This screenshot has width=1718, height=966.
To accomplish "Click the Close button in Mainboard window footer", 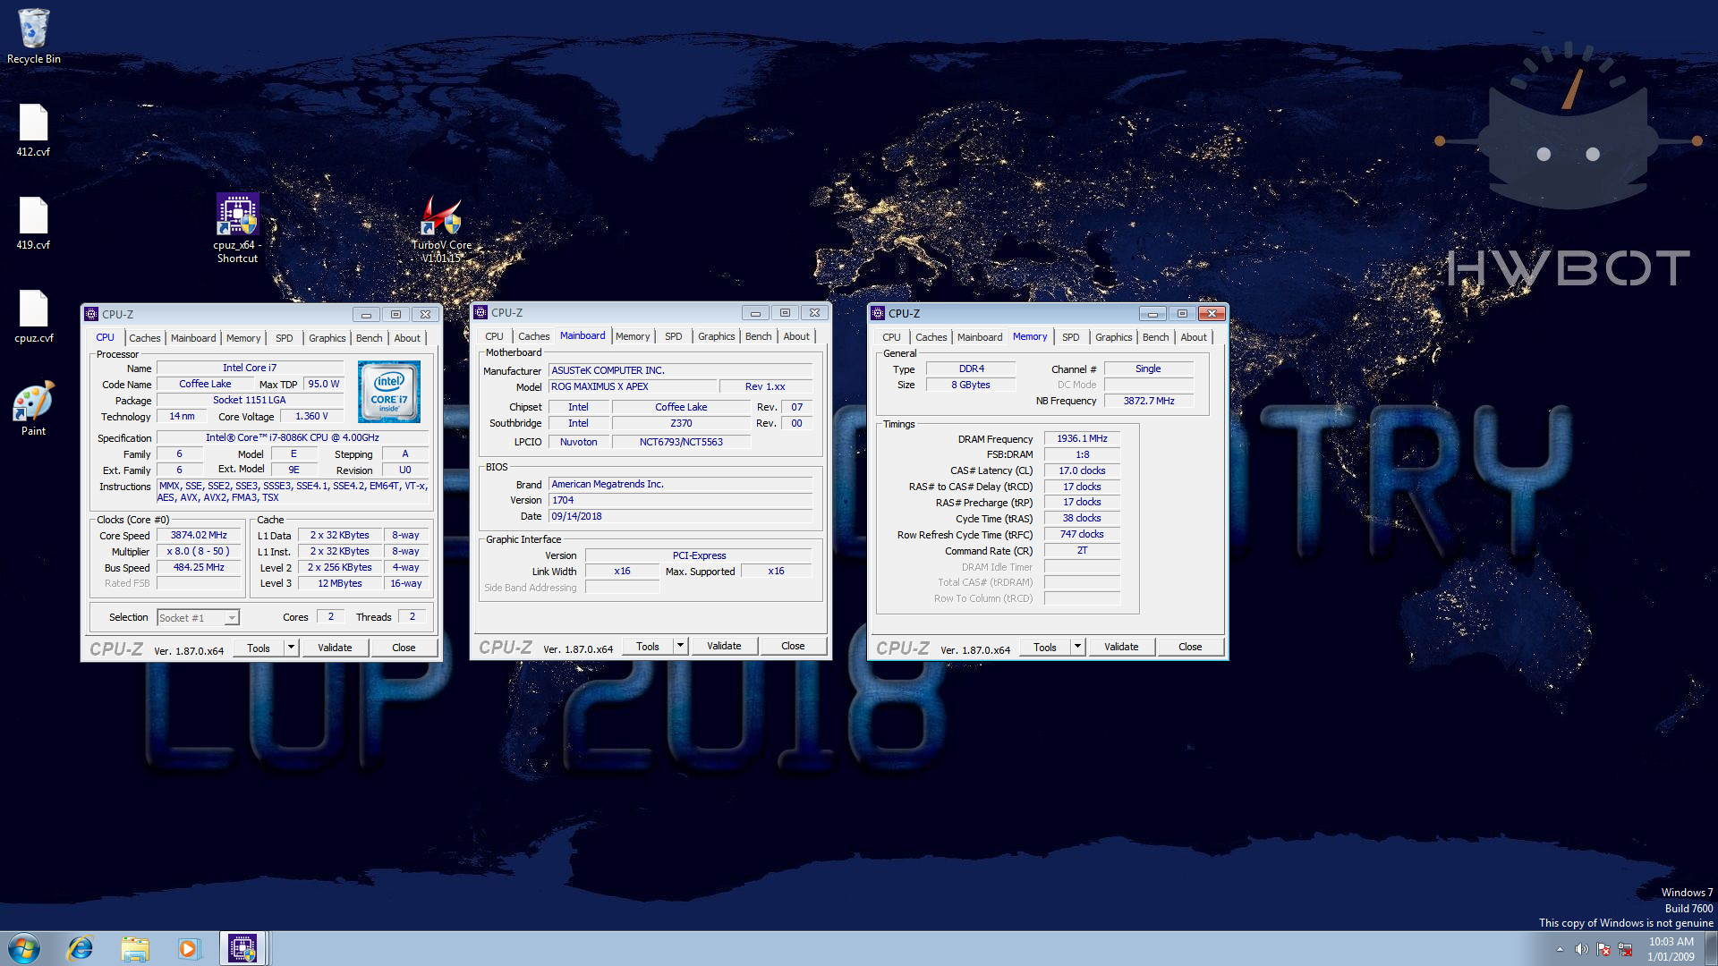I will tap(793, 646).
